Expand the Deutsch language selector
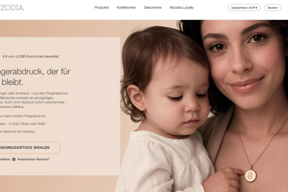Screen dimensions: 288x192 (272, 8)
